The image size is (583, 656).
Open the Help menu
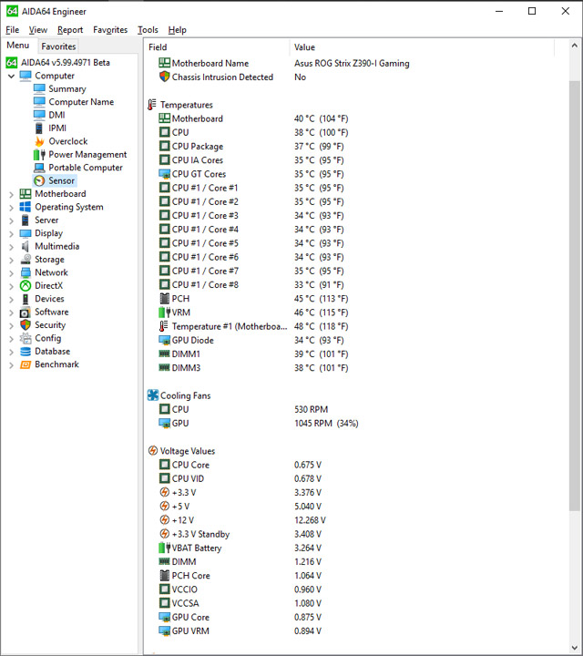(178, 30)
